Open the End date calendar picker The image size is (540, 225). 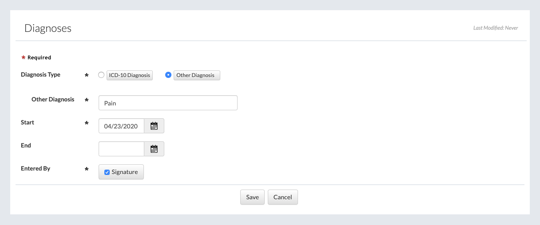pos(154,149)
